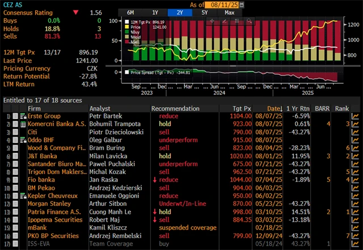
Task: Open document icon next to Oddo BHF
Action: pos(23,139)
